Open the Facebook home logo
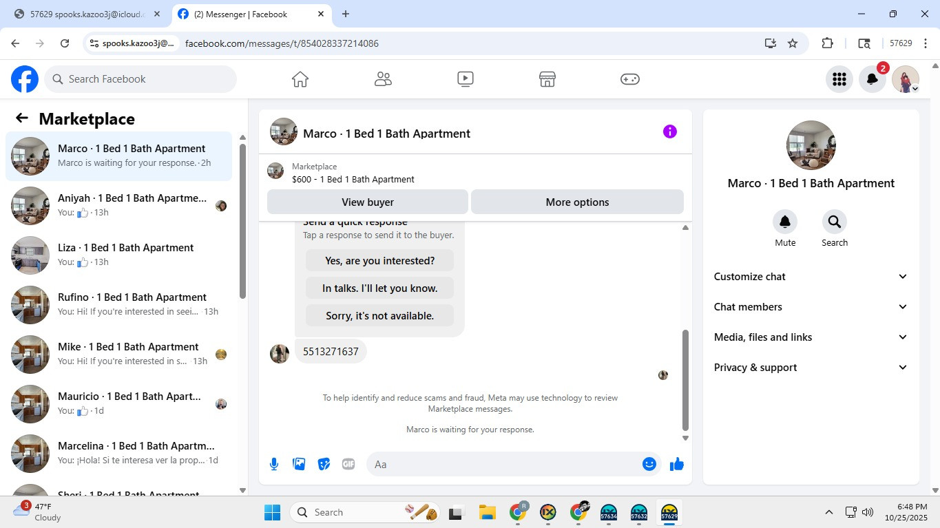This screenshot has height=528, width=940. click(25, 79)
